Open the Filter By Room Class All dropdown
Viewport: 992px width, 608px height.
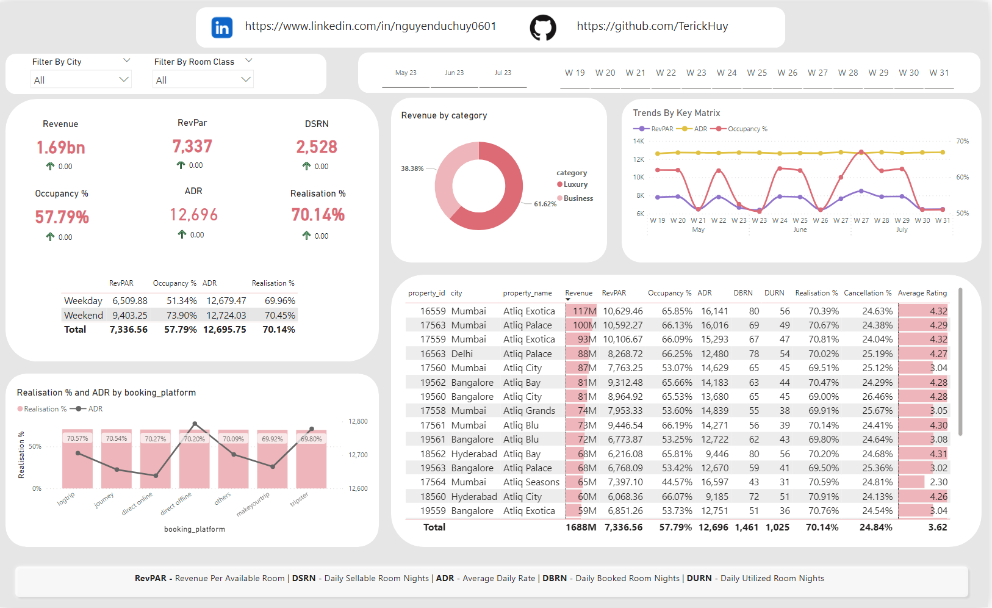click(x=203, y=80)
